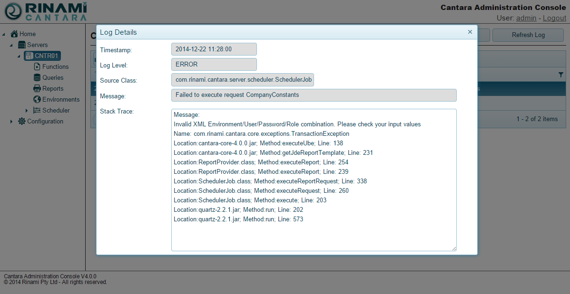
Task: Click the Logout link
Action: point(554,18)
